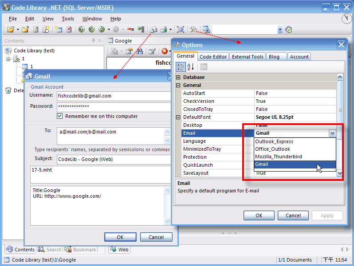Collapse tree node 1 under Code Library
Image resolution: width=354 pixels, height=266 pixels.
(x=8, y=59)
